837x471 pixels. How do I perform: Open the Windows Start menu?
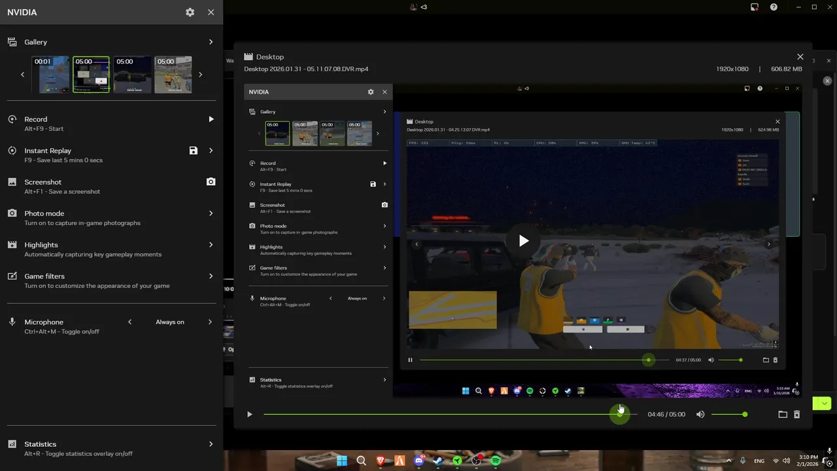click(x=342, y=461)
